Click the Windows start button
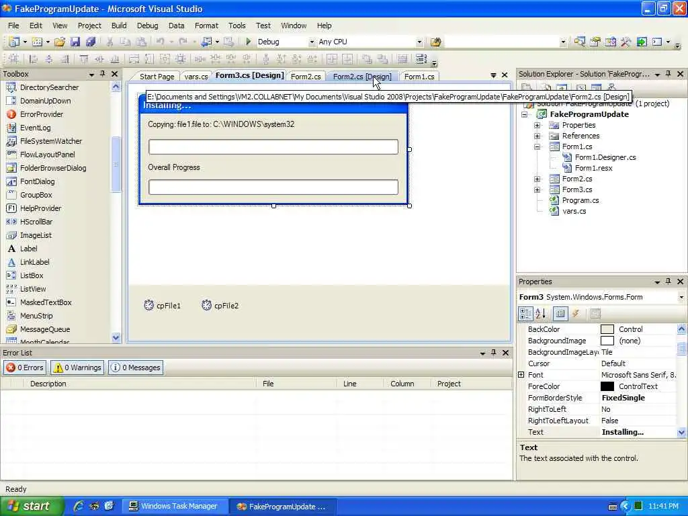This screenshot has height=516, width=688. [31, 506]
